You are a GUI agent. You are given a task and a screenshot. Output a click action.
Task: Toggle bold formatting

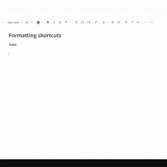click(48, 22)
